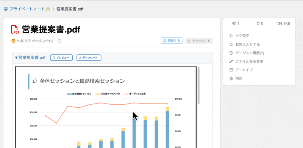
Task: Click the bell icon in 通知する button
Action: [165, 41]
